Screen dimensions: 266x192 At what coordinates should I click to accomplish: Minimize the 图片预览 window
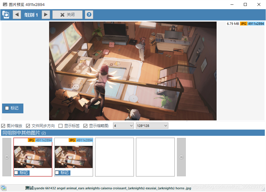pyautogui.click(x=232, y=4)
